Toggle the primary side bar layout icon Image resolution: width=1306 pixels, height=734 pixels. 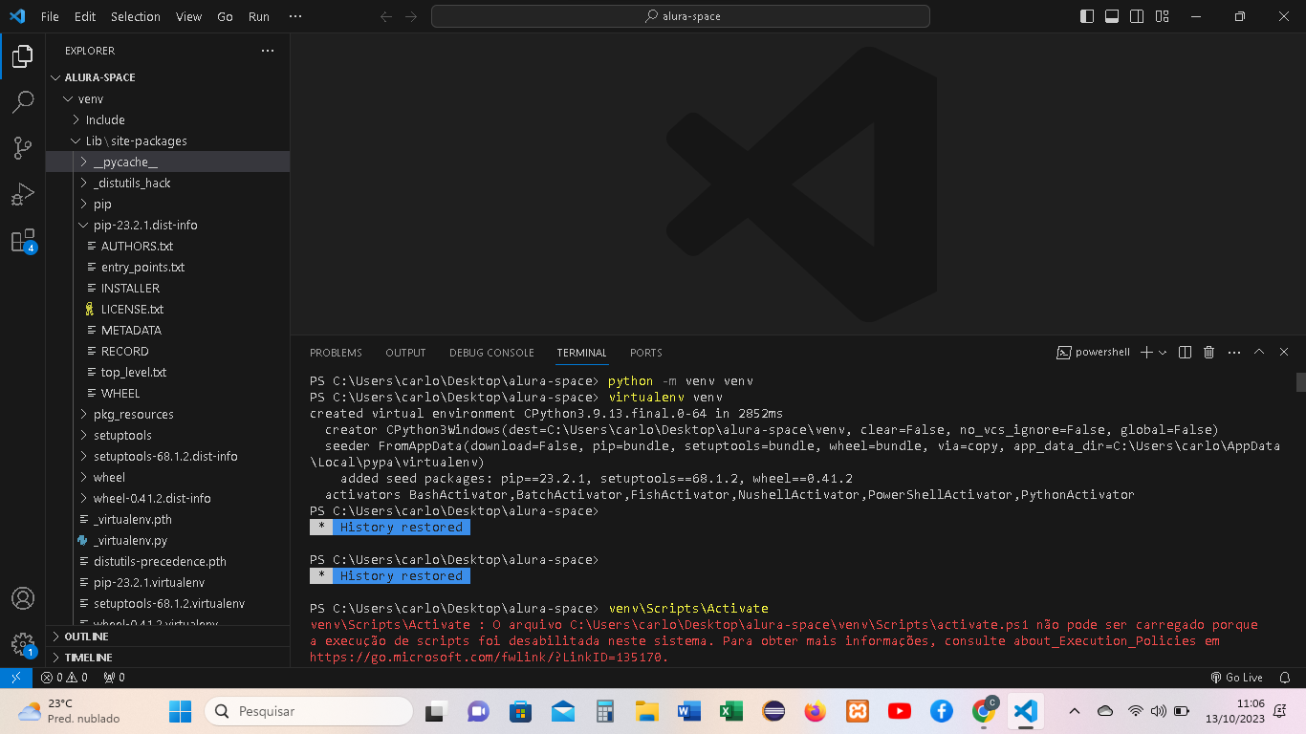[x=1087, y=16]
